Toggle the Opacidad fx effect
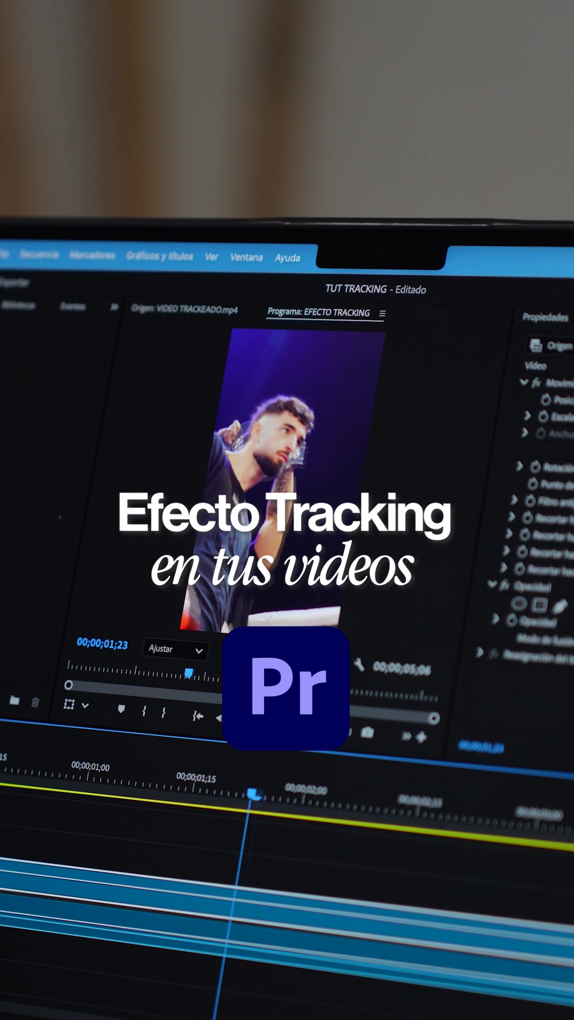The image size is (574, 1020). (504, 585)
